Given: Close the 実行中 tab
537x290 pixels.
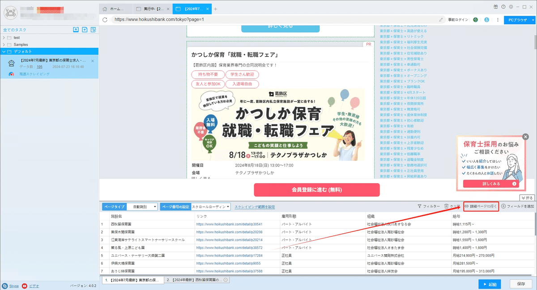Looking at the screenshot, I should tap(168, 9).
